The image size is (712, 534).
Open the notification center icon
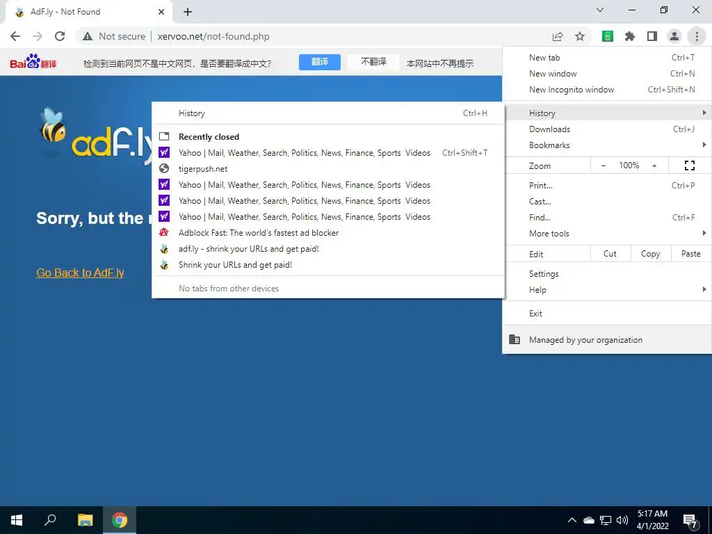[x=690, y=521]
